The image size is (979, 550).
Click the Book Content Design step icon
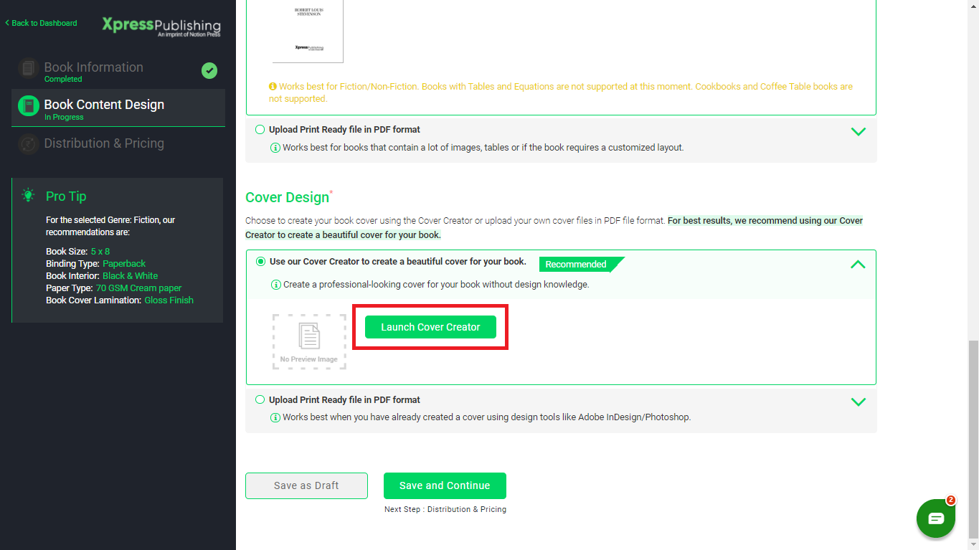[29, 106]
